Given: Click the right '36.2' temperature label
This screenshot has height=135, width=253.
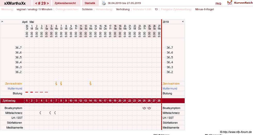Looking at the screenshot, I should 170,72.
